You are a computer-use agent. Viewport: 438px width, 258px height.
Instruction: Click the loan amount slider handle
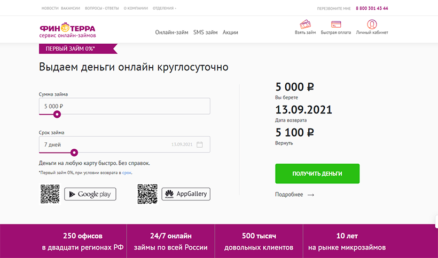coord(57,114)
